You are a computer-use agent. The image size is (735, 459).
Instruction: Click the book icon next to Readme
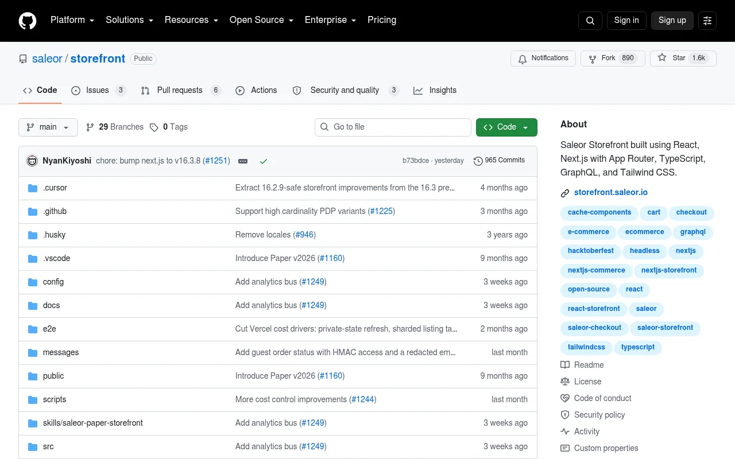(x=565, y=365)
